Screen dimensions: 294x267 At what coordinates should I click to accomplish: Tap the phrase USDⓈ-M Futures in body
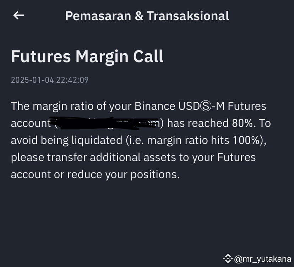pos(222,106)
